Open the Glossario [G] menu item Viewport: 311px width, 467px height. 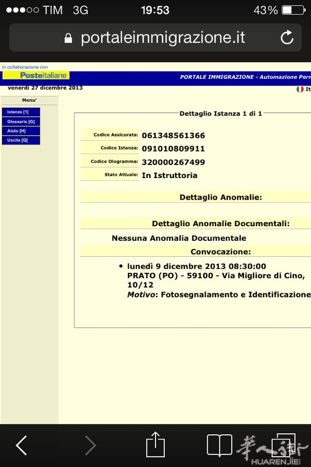(x=21, y=121)
